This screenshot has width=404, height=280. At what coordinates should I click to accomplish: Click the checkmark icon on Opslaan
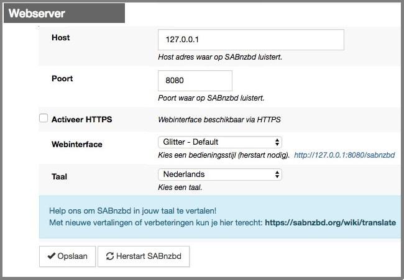coord(52,256)
